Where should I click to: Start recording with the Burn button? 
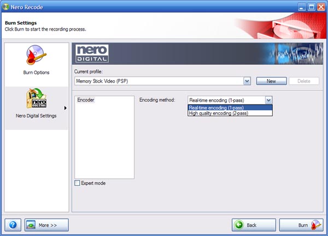point(301,225)
